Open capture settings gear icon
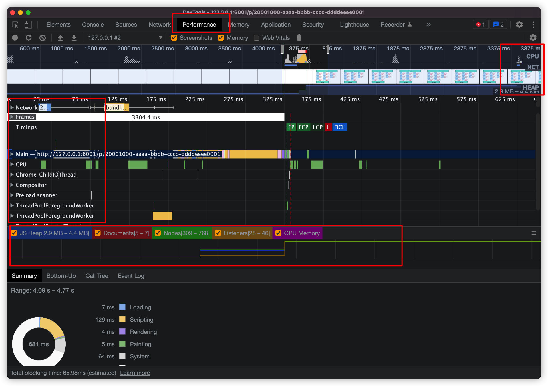The height and width of the screenshot is (386, 548). 533,38
